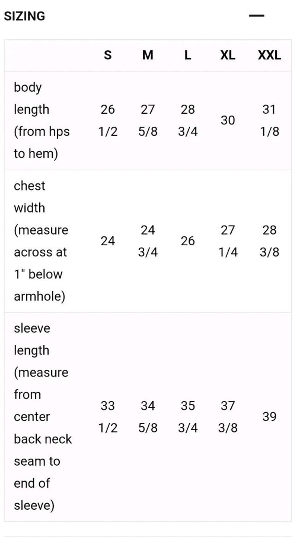Collapse the SIZING section with minus icon
The image size is (304, 556).
pos(257,16)
